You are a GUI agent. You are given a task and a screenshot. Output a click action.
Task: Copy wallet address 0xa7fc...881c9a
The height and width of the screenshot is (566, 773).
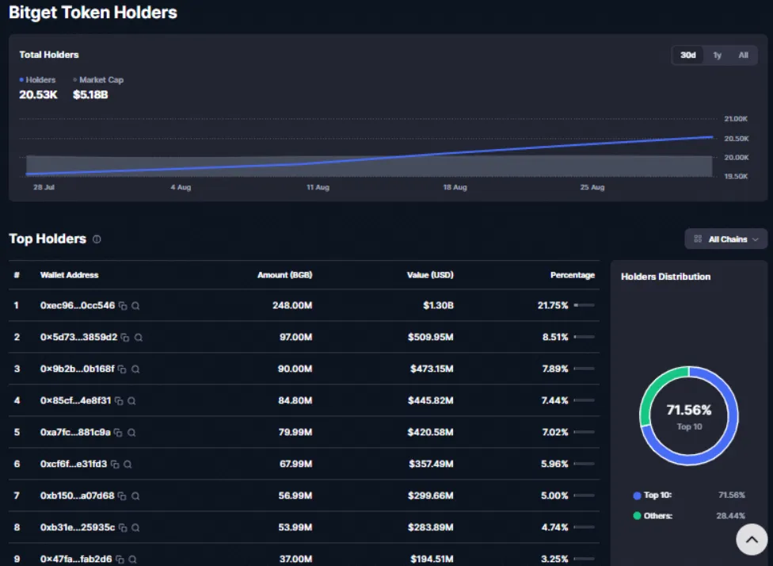pyautogui.click(x=118, y=432)
